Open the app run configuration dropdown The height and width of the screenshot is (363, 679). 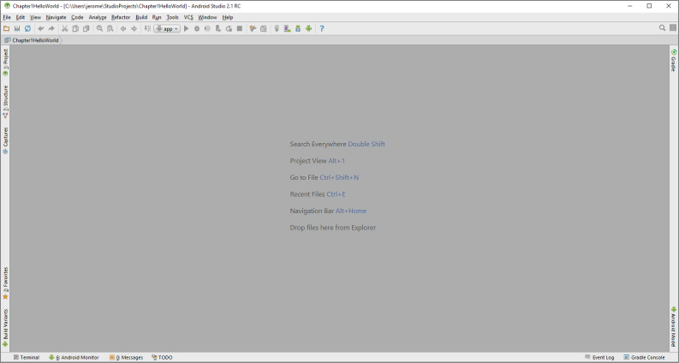(x=167, y=28)
